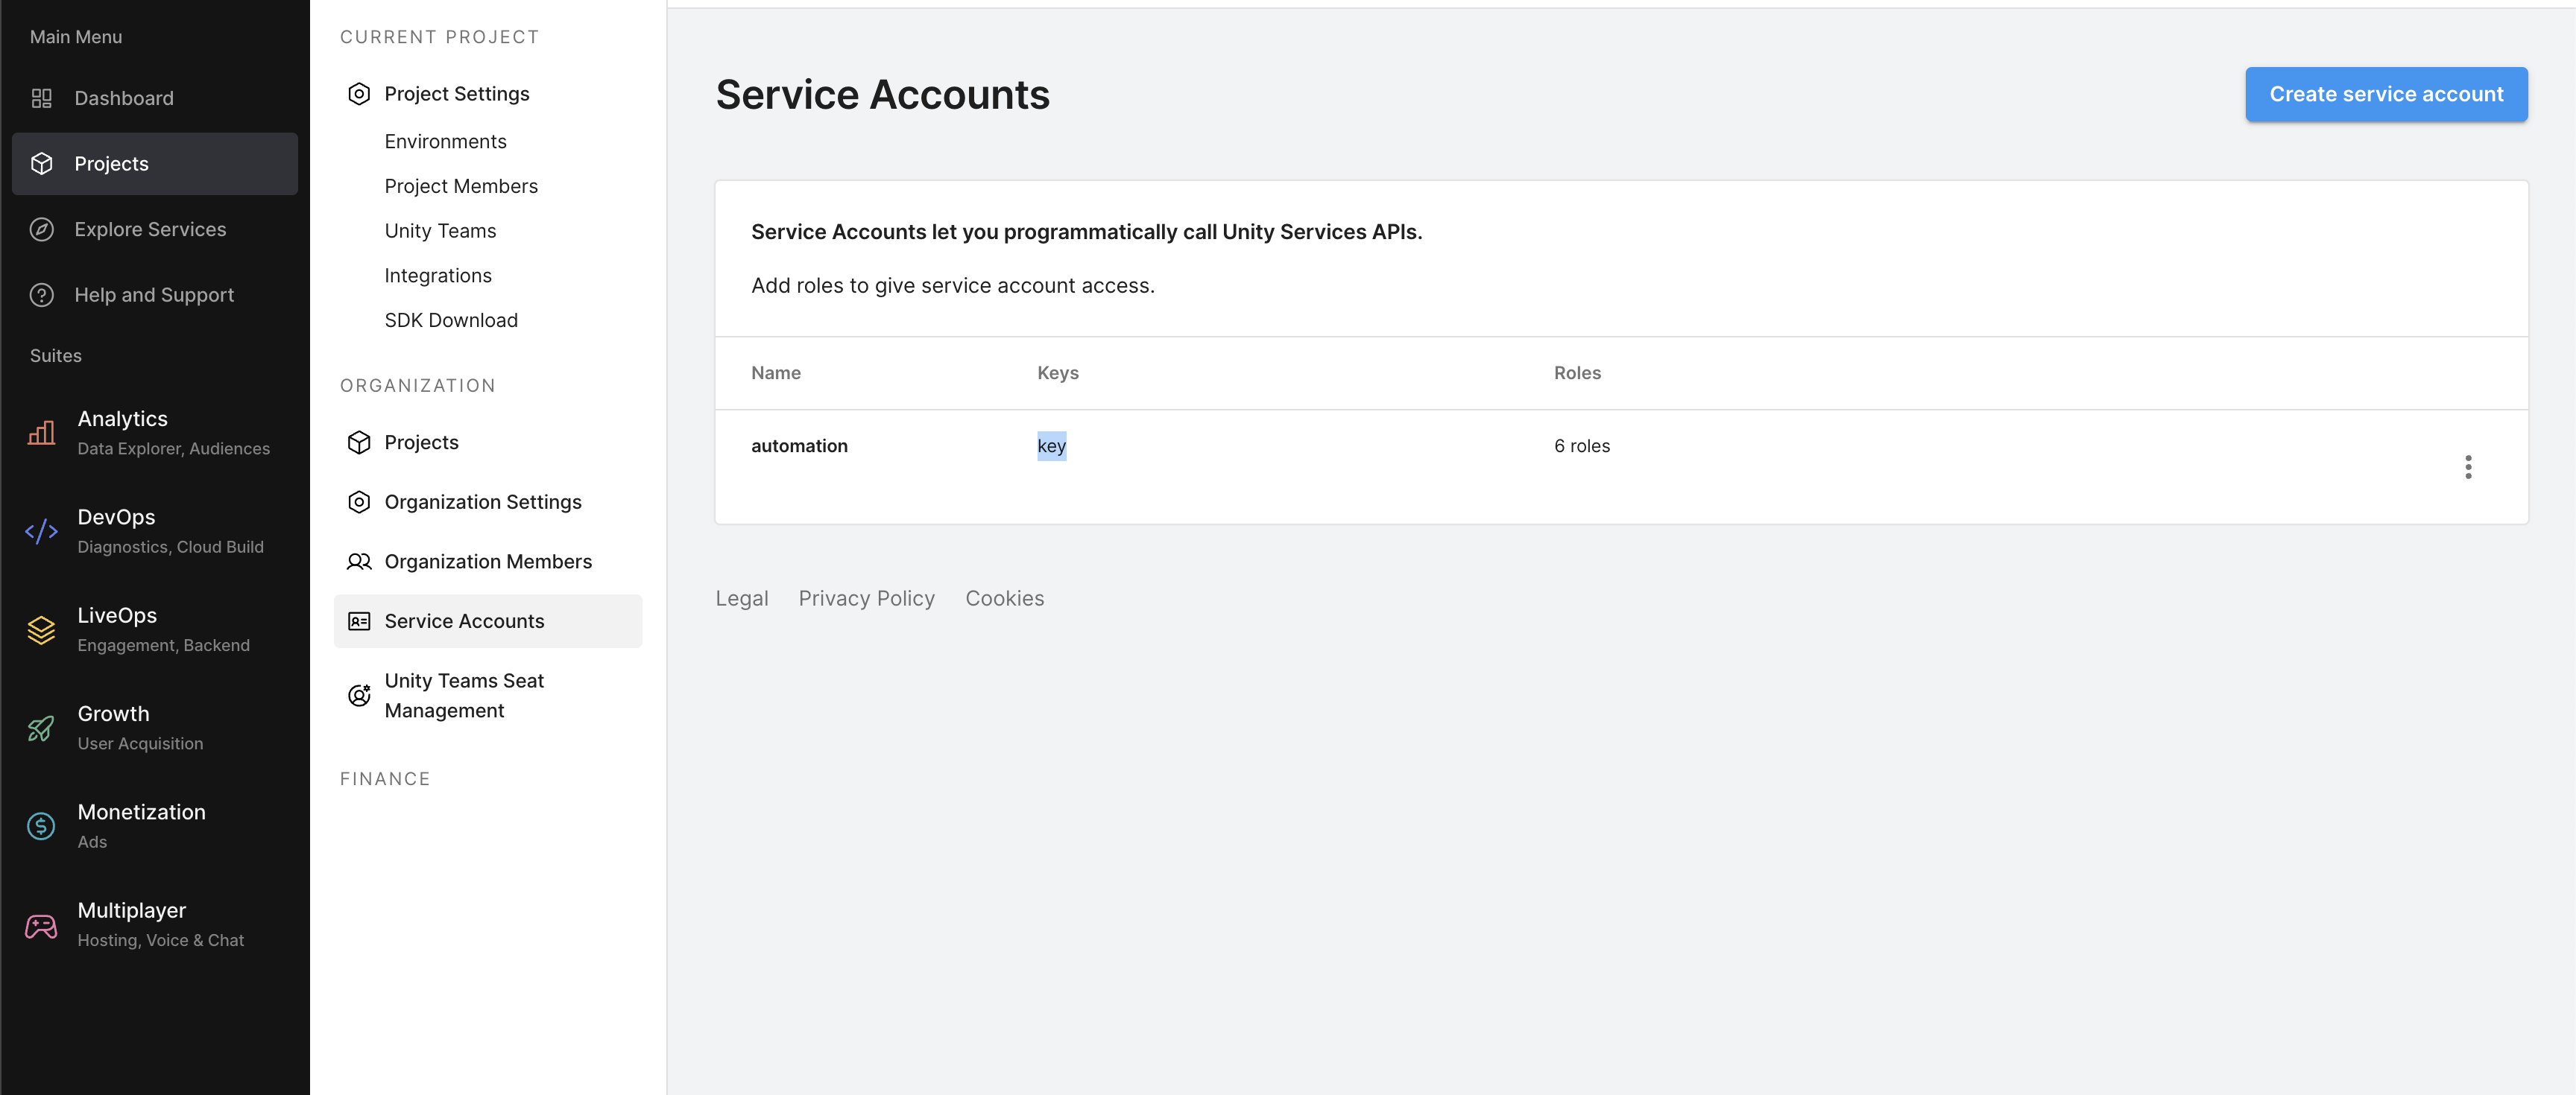Click the Suites heading in main menu
Viewport: 2576px width, 1095px height.
click(55, 355)
